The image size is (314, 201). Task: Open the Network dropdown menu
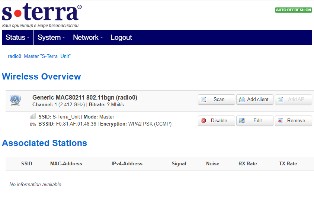pos(88,38)
